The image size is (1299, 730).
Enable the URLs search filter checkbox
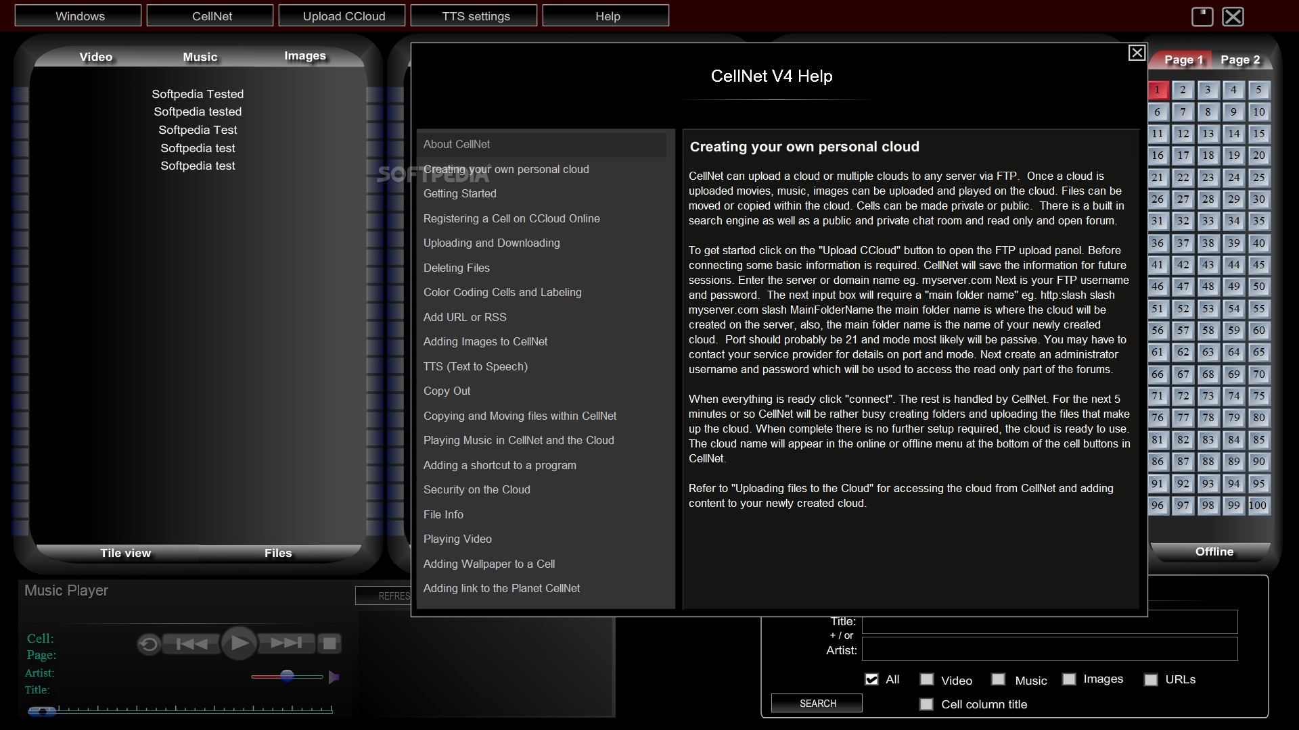coord(1151,680)
